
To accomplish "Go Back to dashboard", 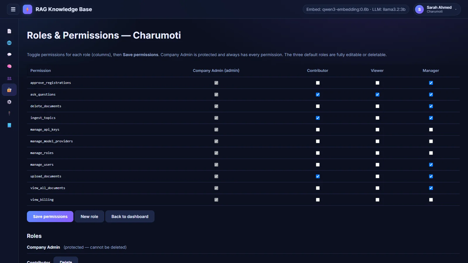I will click(130, 217).
